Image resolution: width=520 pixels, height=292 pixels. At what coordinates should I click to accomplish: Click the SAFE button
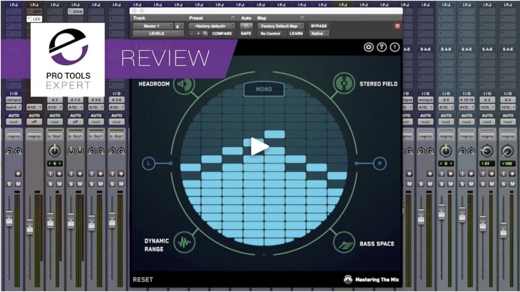[246, 34]
